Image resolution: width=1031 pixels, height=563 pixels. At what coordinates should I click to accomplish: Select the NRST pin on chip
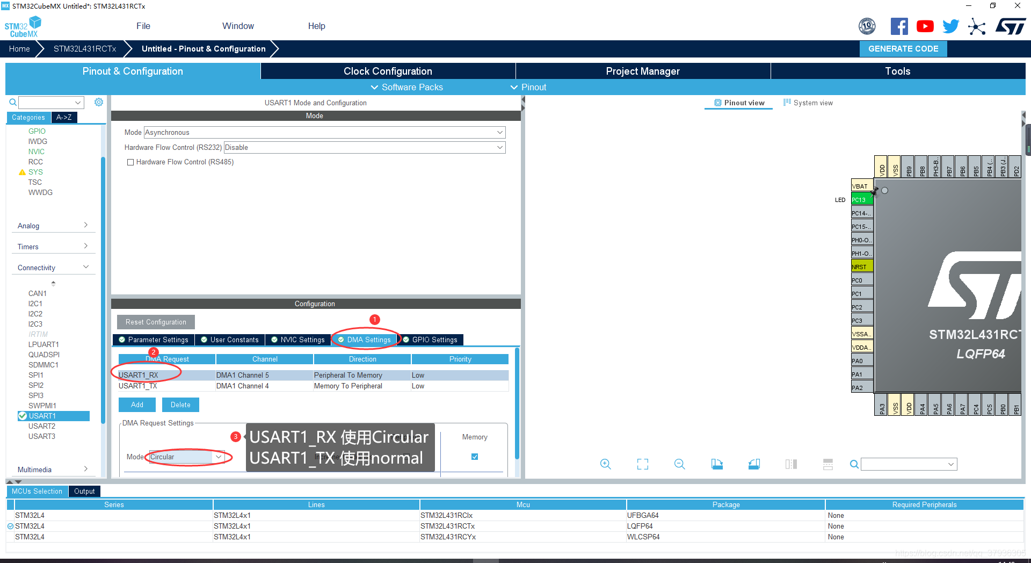[x=862, y=266]
